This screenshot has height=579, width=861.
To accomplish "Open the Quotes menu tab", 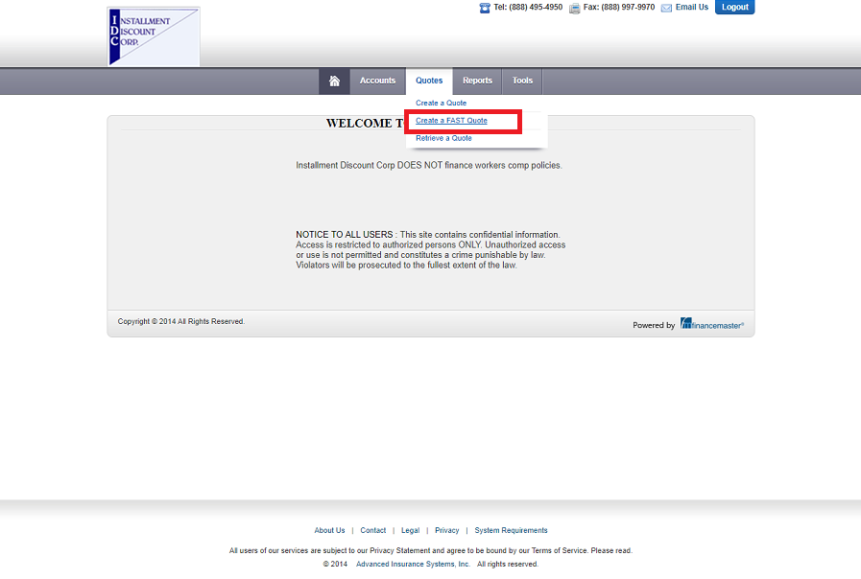I will (x=429, y=81).
